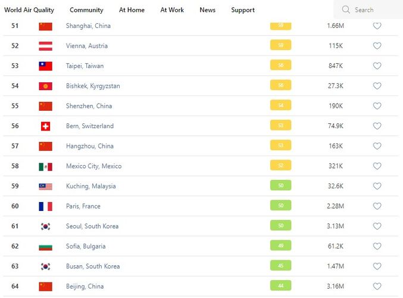Click the Taiwan flag icon
This screenshot has width=403, height=298.
45,66
